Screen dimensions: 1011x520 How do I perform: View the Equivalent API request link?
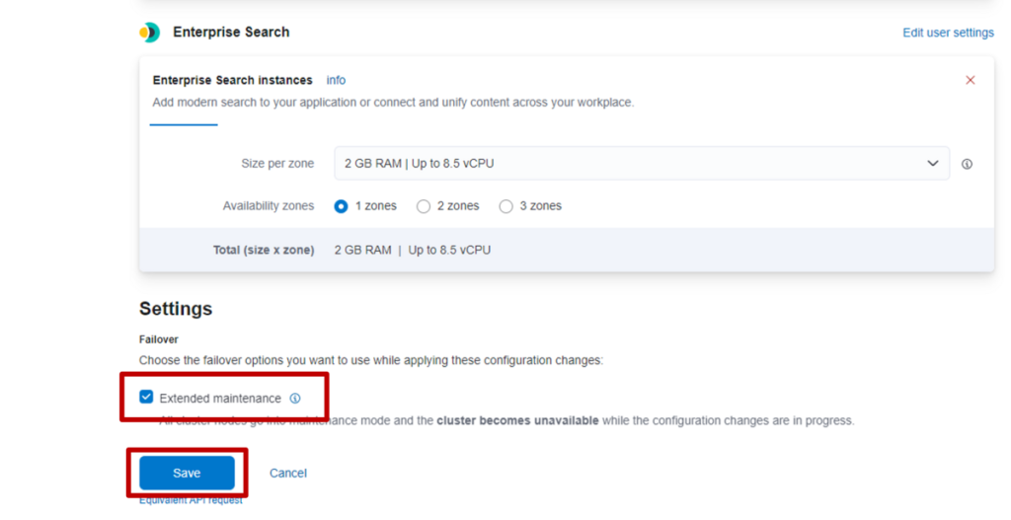[191, 500]
